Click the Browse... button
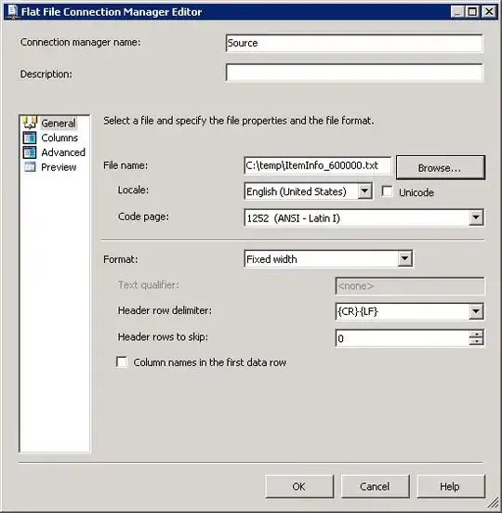This screenshot has height=513, width=502. tap(440, 167)
